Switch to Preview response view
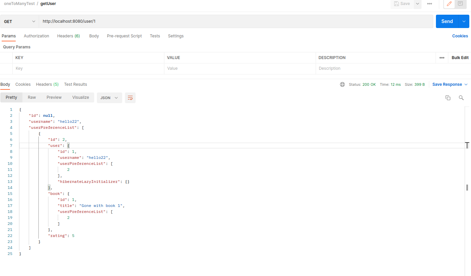This screenshot has height=276, width=471. pyautogui.click(x=54, y=97)
